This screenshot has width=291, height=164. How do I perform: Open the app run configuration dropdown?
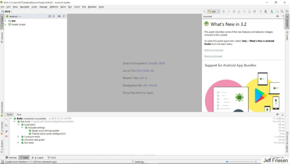214,11
